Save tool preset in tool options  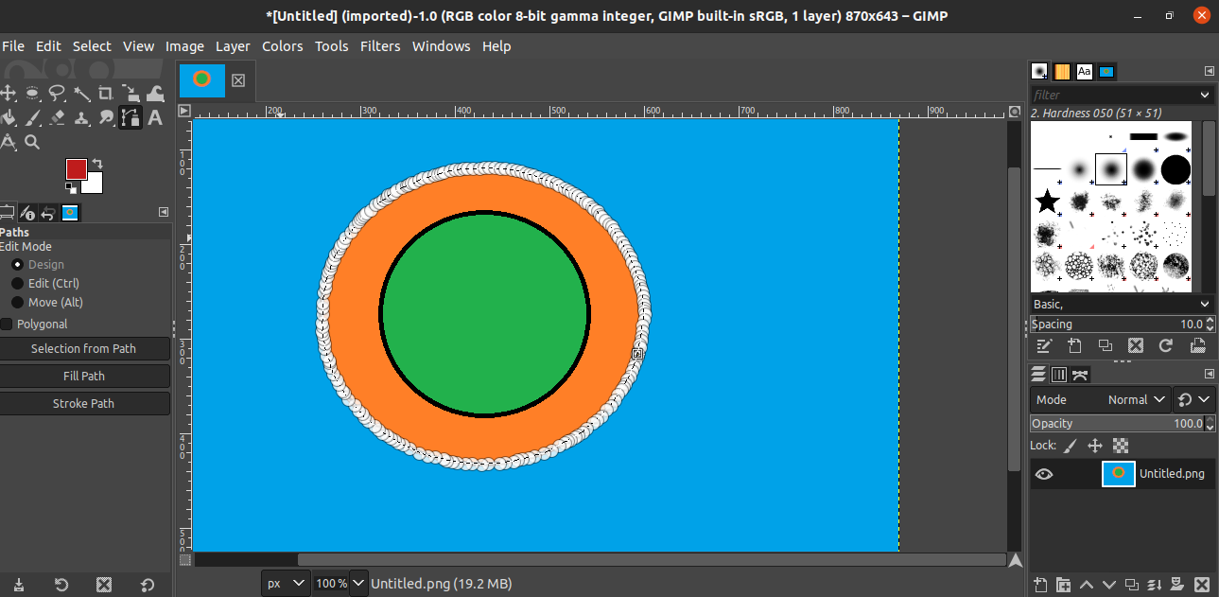pos(19,585)
